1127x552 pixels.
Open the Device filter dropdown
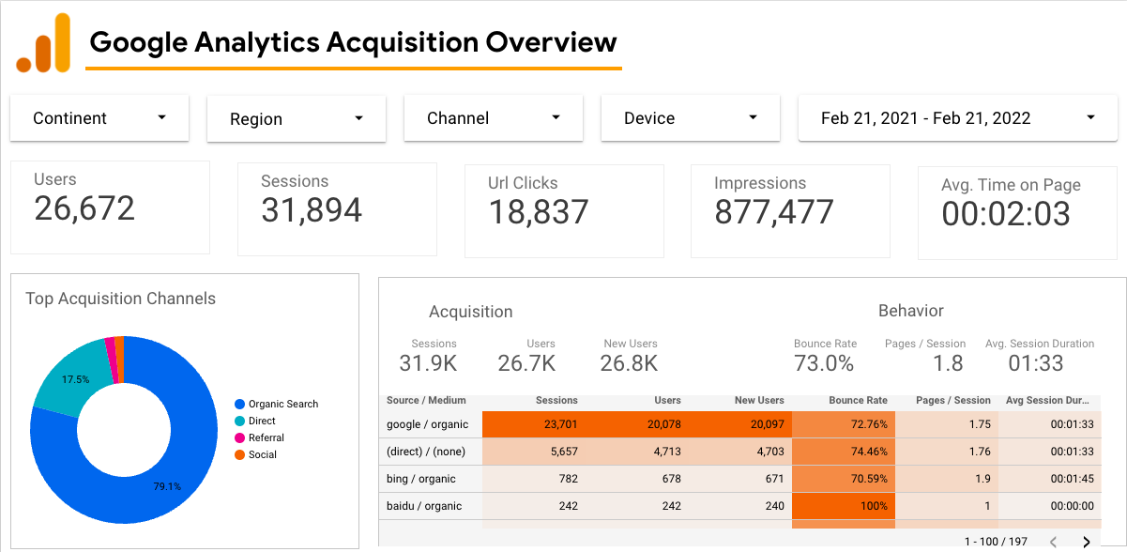point(691,118)
